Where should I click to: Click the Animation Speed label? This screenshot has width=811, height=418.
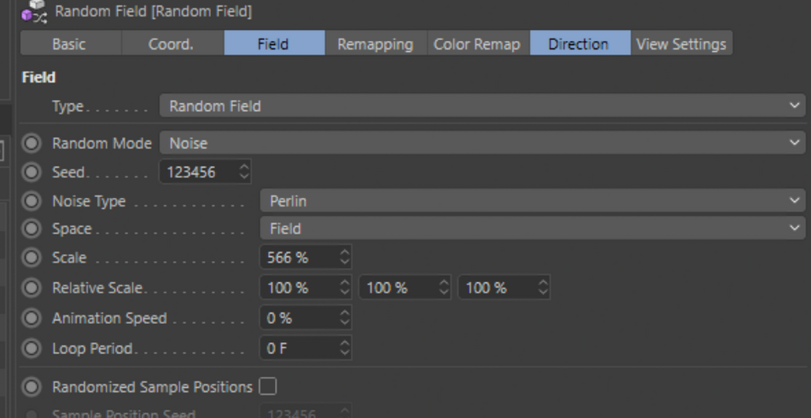coord(109,318)
